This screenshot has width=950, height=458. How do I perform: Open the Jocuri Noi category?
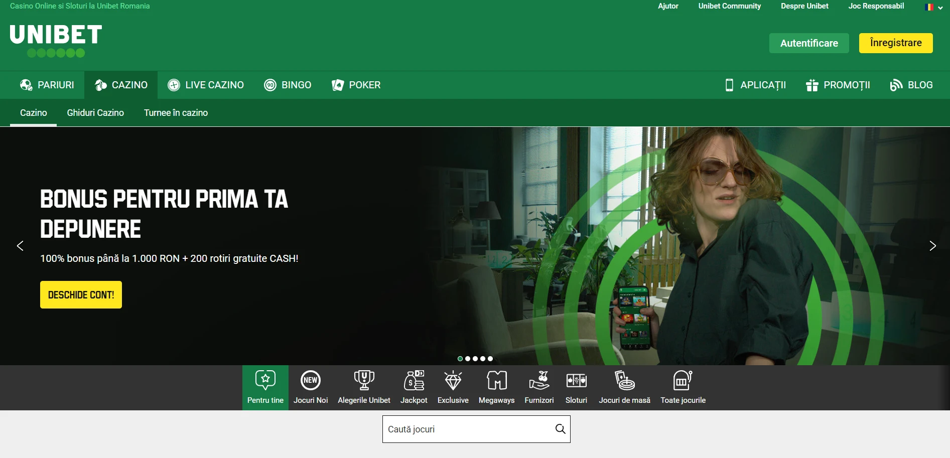pyautogui.click(x=311, y=388)
